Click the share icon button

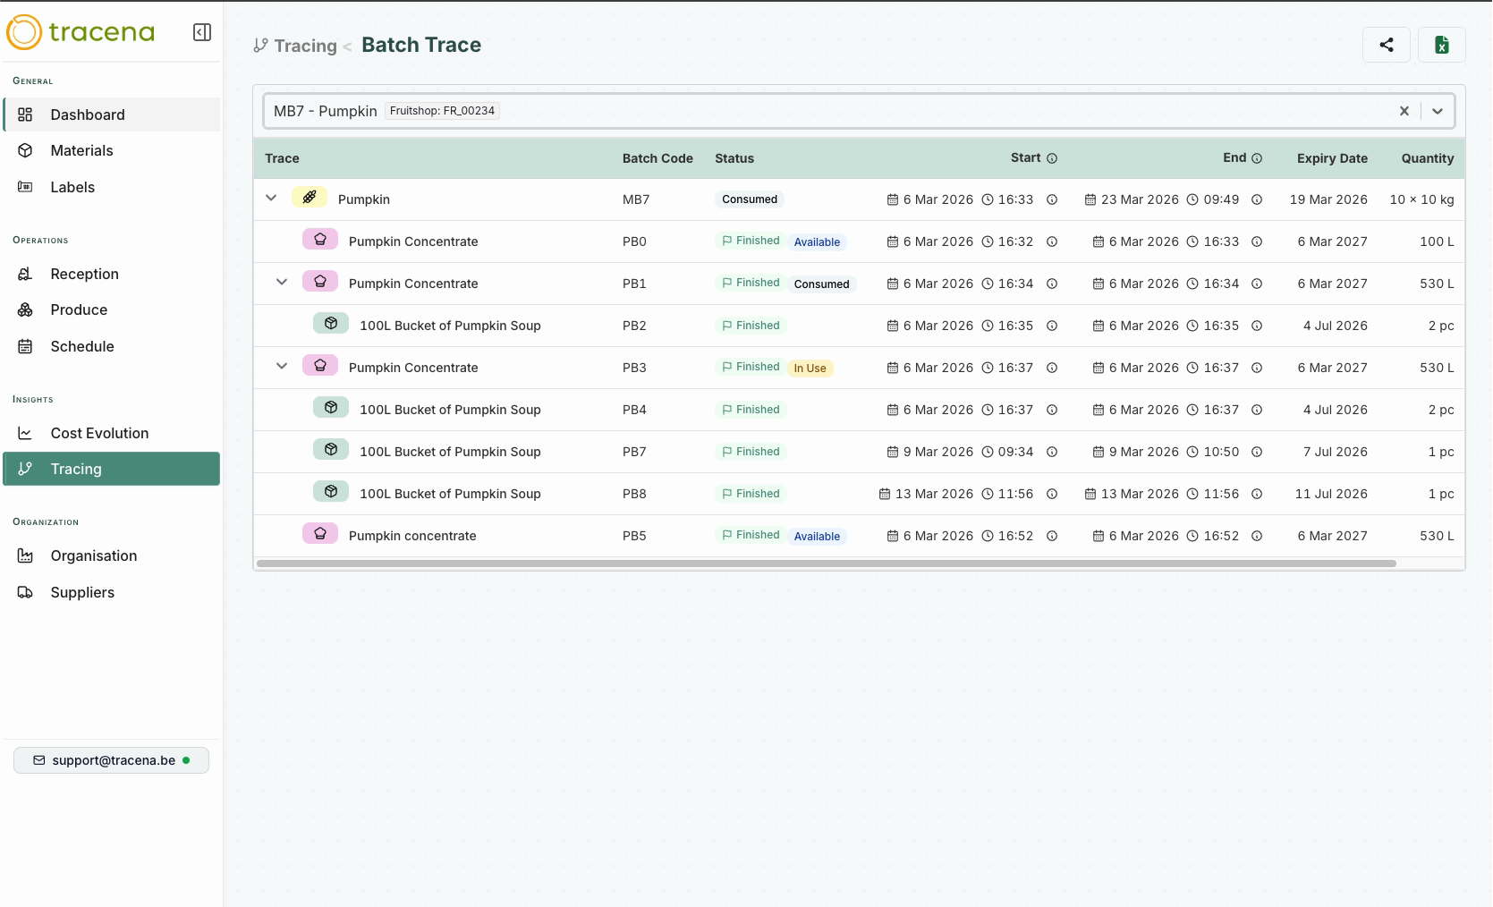click(1386, 45)
